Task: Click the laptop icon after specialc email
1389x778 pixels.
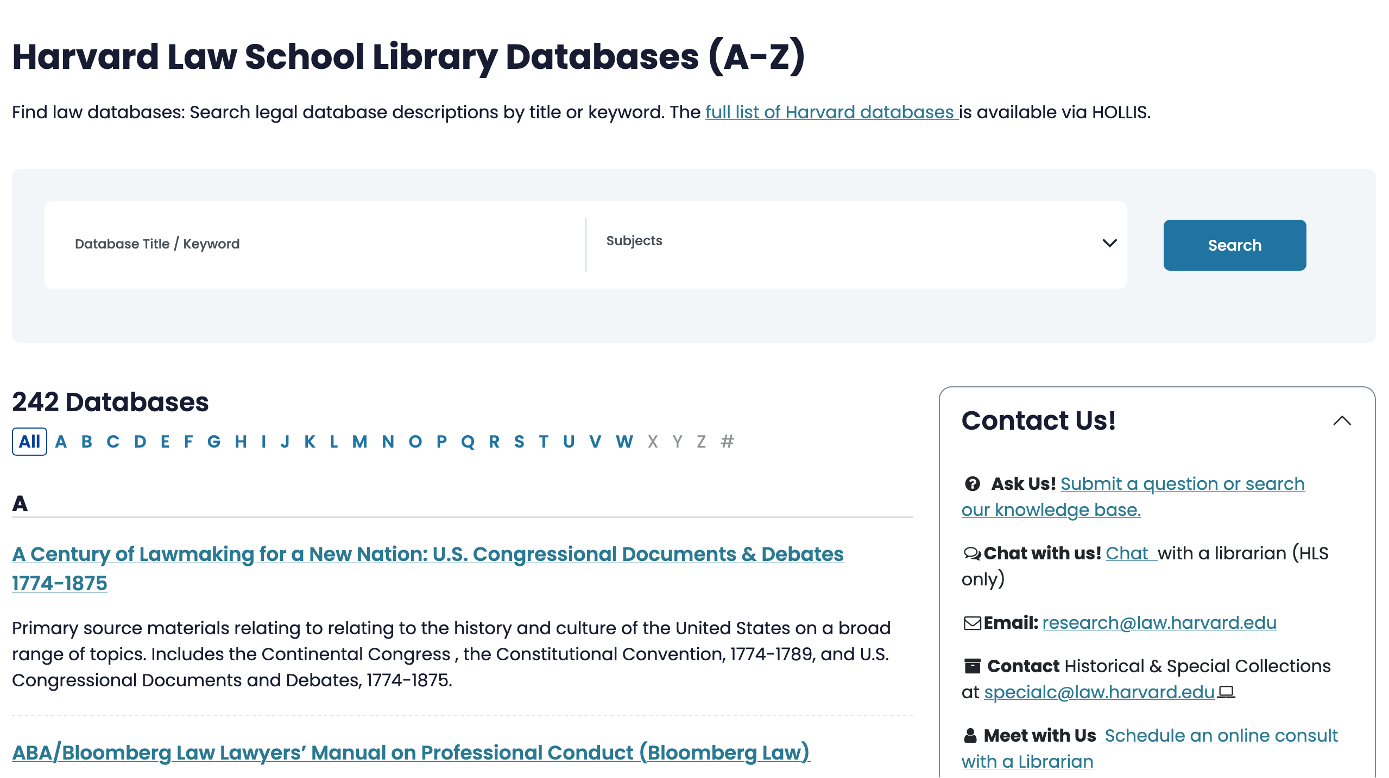Action: pos(1226,692)
